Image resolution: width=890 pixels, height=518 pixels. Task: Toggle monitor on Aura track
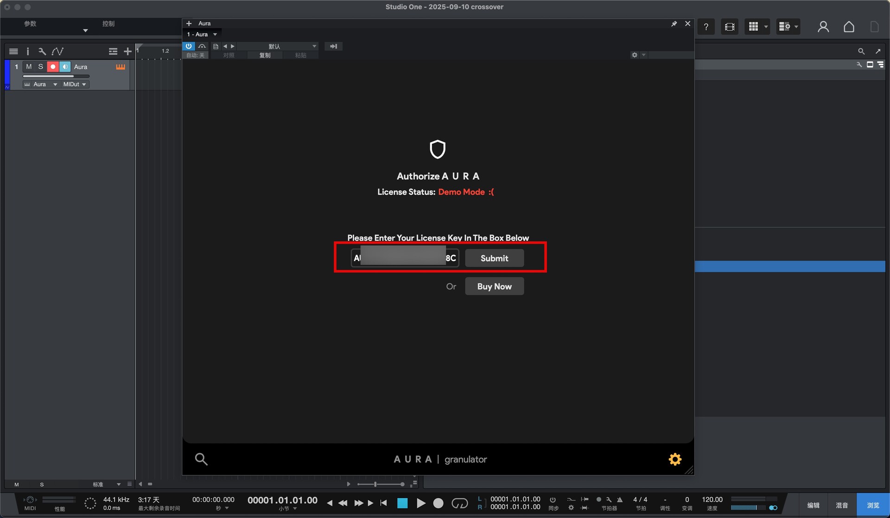click(65, 67)
